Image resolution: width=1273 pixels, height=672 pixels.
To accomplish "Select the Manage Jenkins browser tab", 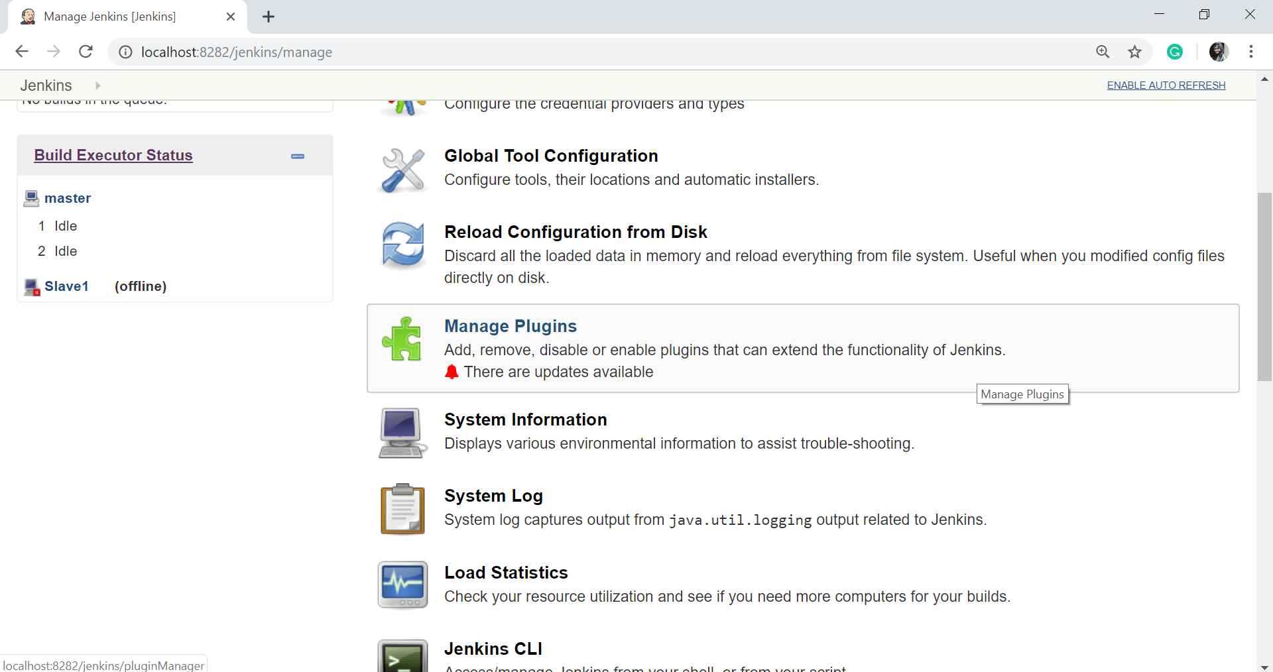I will [127, 17].
